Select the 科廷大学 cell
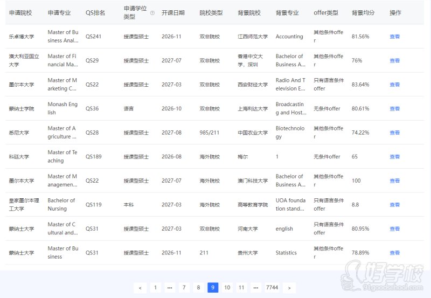Screen dimensions: 431x298 point(19,157)
